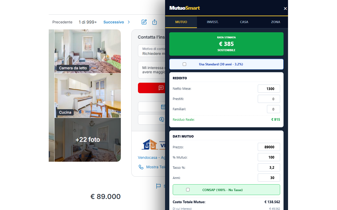Open the CASA tab
The width and height of the screenshot is (337, 210).
(x=244, y=22)
